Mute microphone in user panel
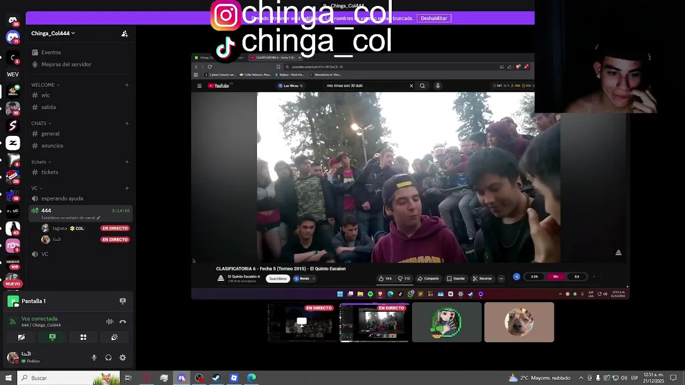This screenshot has height=385, width=685. 94,358
